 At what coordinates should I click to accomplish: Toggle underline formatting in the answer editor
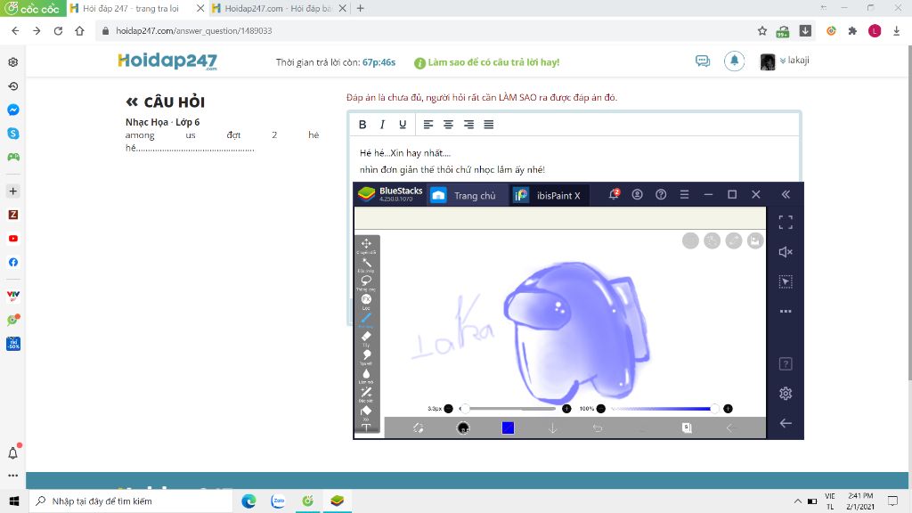tap(402, 124)
